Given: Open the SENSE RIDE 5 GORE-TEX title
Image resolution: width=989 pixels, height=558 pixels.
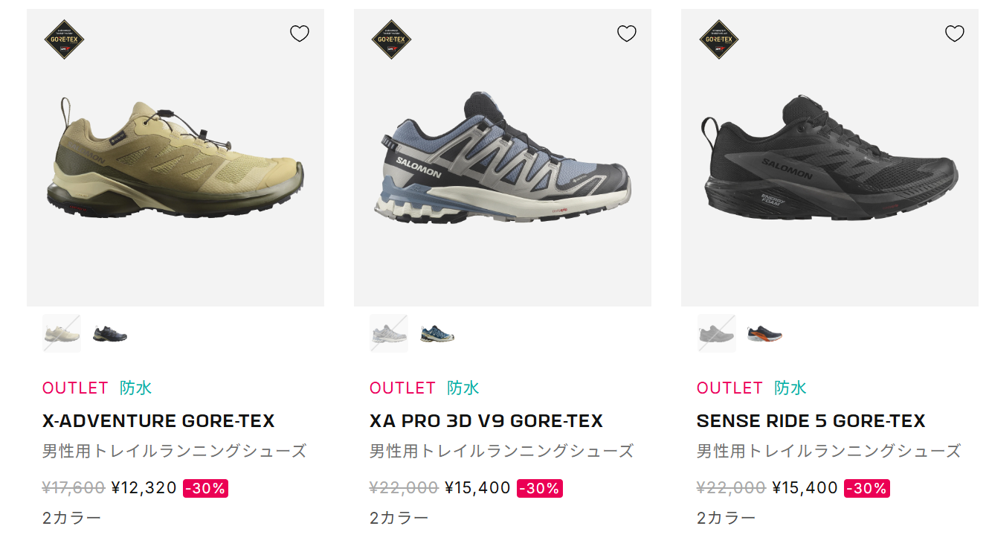Looking at the screenshot, I should point(811,421).
